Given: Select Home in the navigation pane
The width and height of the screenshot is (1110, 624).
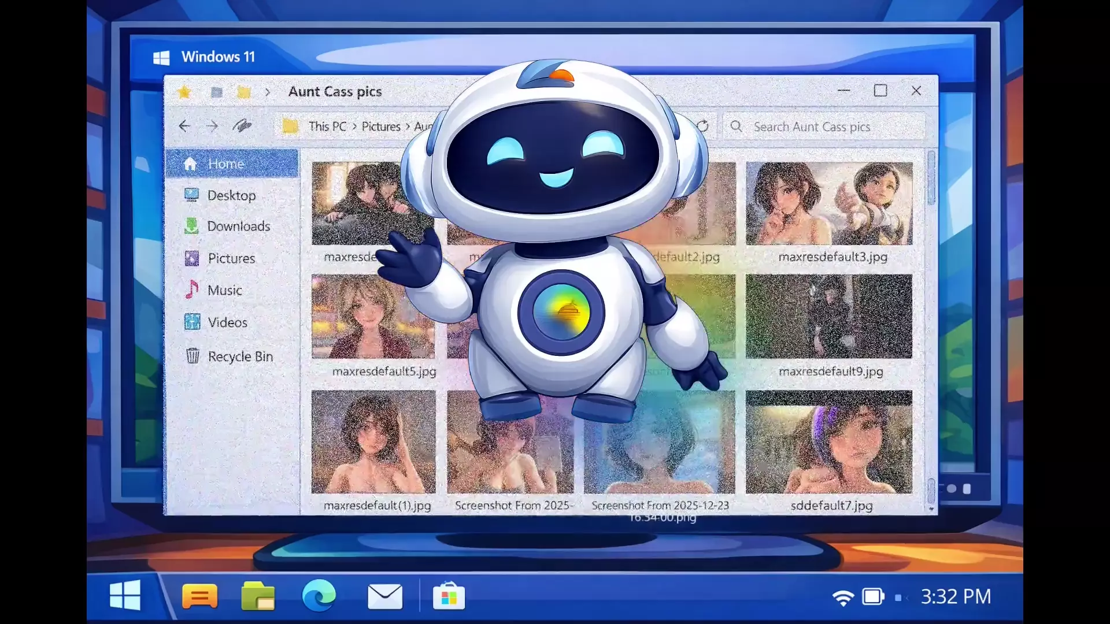Looking at the screenshot, I should click(225, 164).
